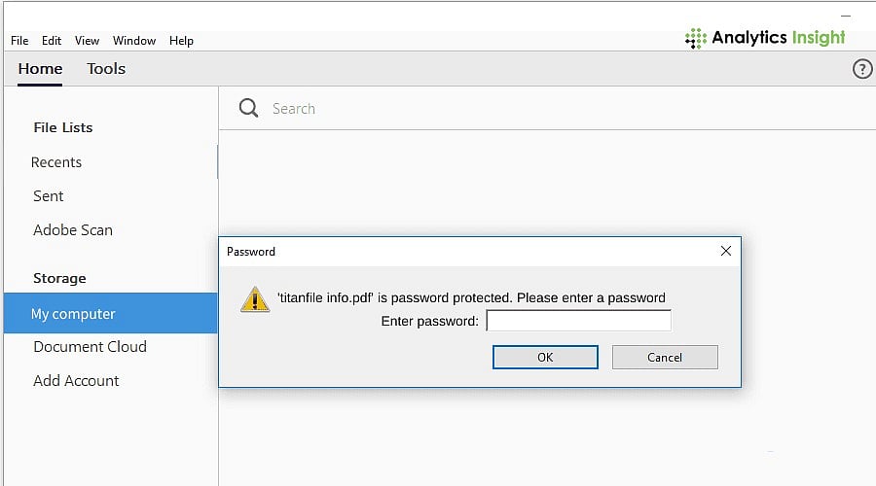This screenshot has width=876, height=486.
Task: Click the search magnifying glass icon
Action: [248, 108]
